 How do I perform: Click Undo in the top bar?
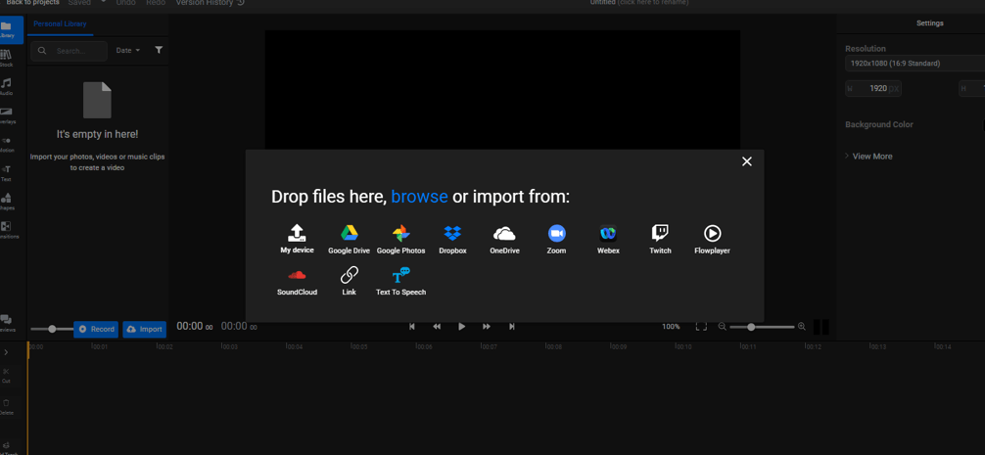(125, 3)
